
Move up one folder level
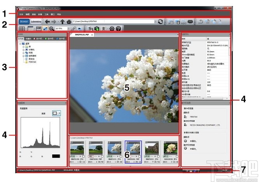click(x=62, y=21)
